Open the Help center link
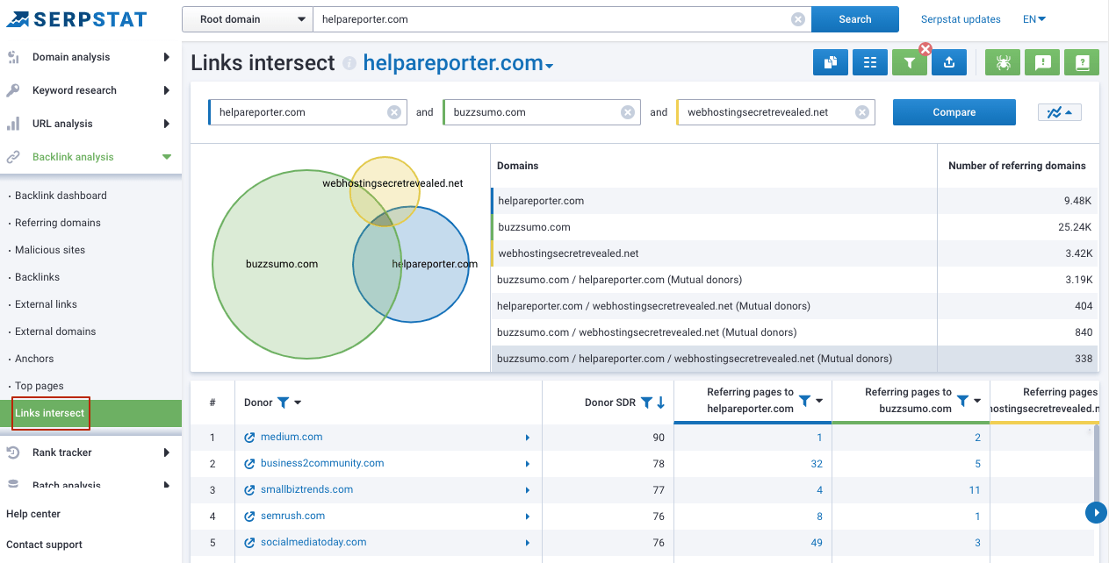1109x563 pixels. pyautogui.click(x=33, y=514)
